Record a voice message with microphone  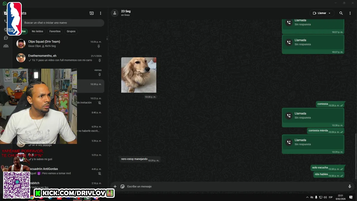coord(350,186)
